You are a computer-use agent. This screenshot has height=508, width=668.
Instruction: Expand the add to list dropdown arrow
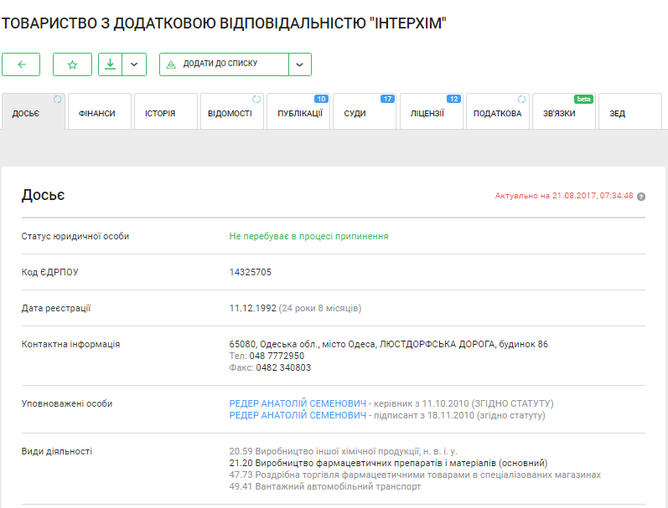(x=300, y=64)
